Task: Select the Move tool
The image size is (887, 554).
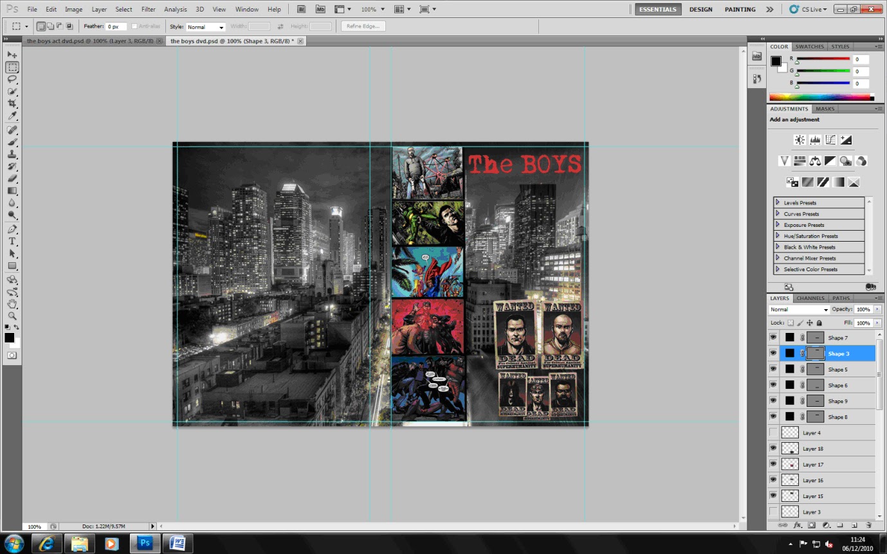Action: pyautogui.click(x=12, y=55)
